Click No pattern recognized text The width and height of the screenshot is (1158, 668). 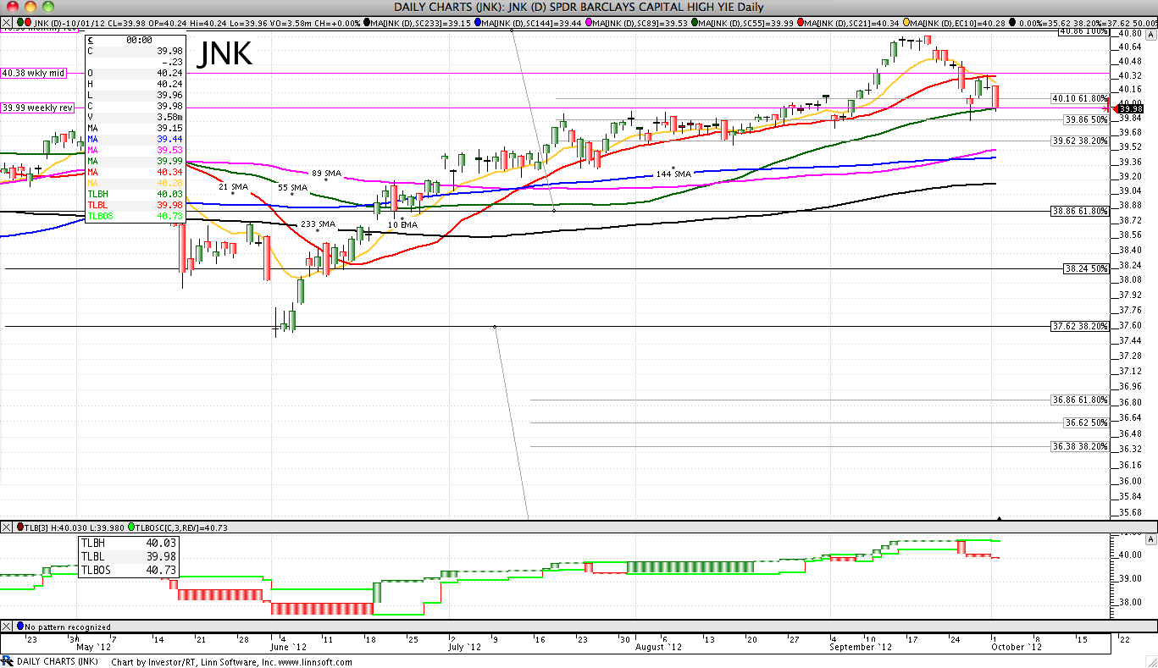(x=68, y=627)
